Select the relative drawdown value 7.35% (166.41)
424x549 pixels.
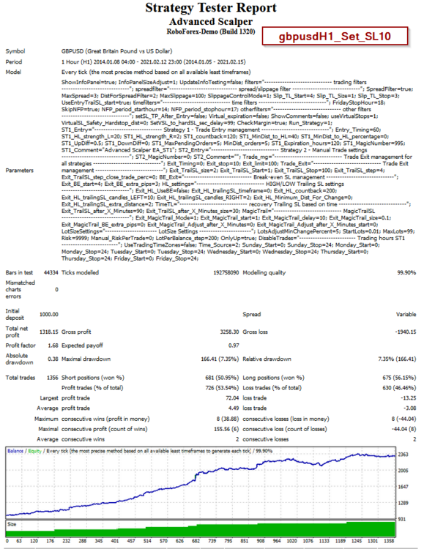coord(397,359)
